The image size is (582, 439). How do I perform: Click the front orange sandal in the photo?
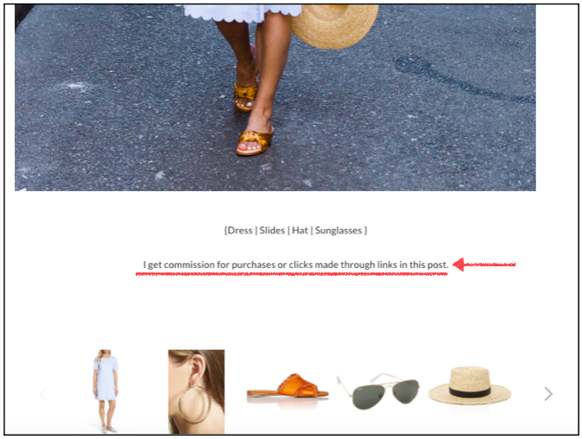pyautogui.click(x=255, y=142)
